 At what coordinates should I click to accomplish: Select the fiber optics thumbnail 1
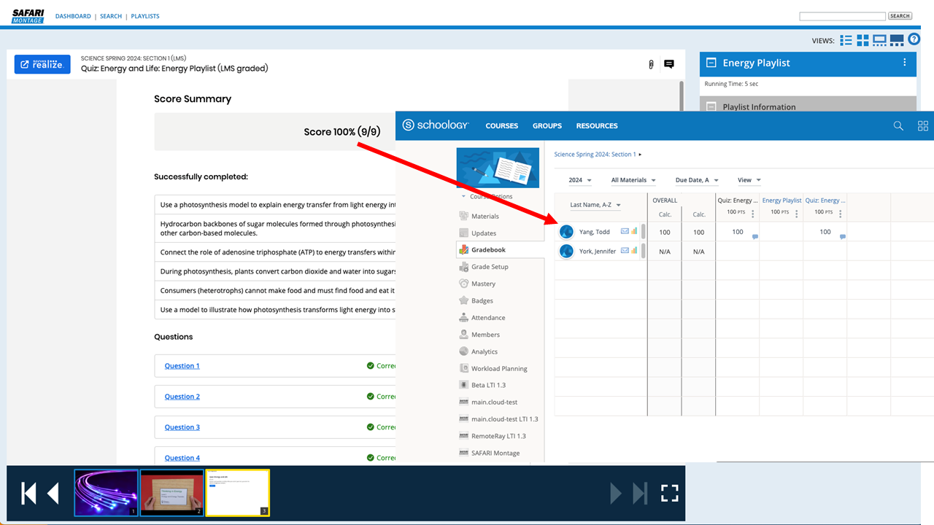106,493
